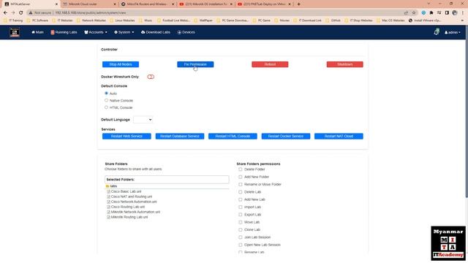Click the Stop All Nodes button
This screenshot has width=468, height=263.
(x=121, y=64)
